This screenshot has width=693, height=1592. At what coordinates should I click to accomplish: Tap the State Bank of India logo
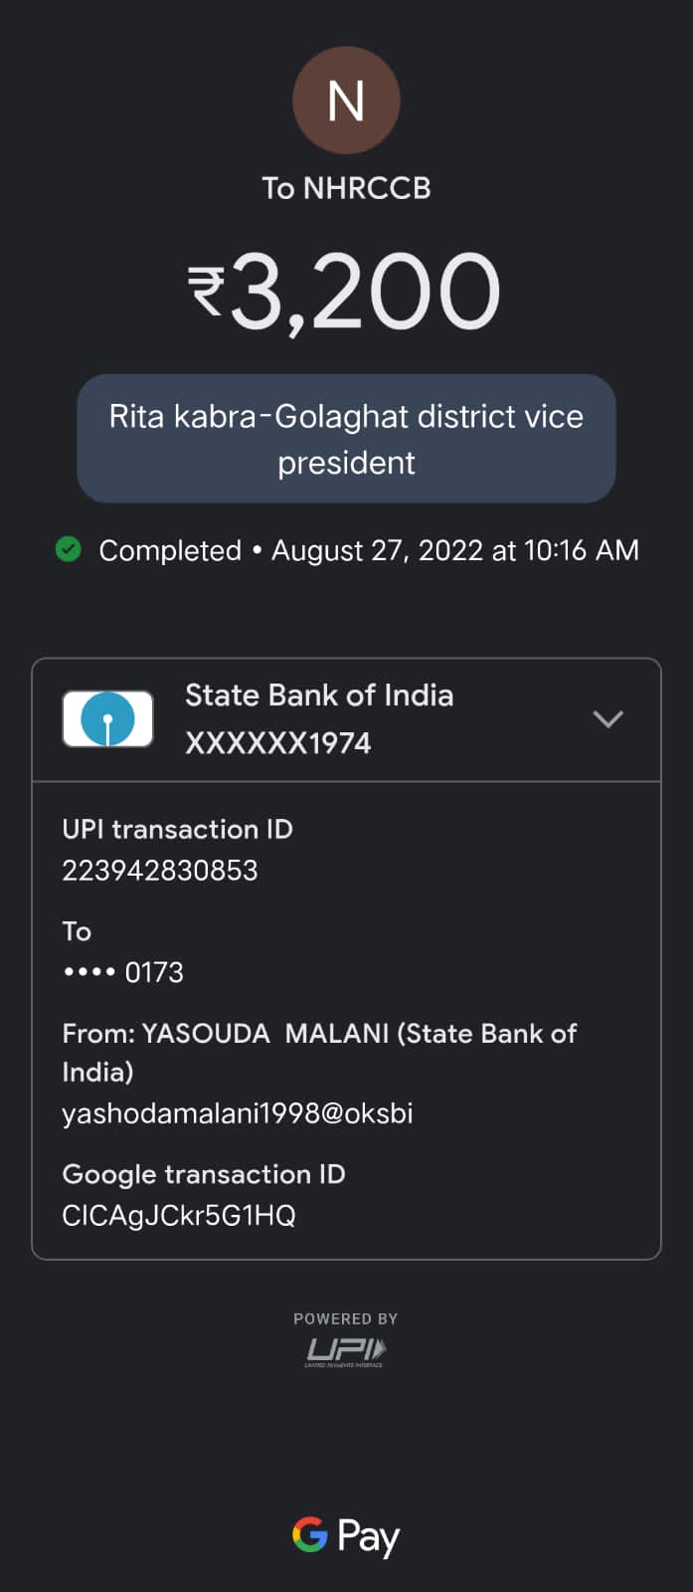tap(107, 718)
